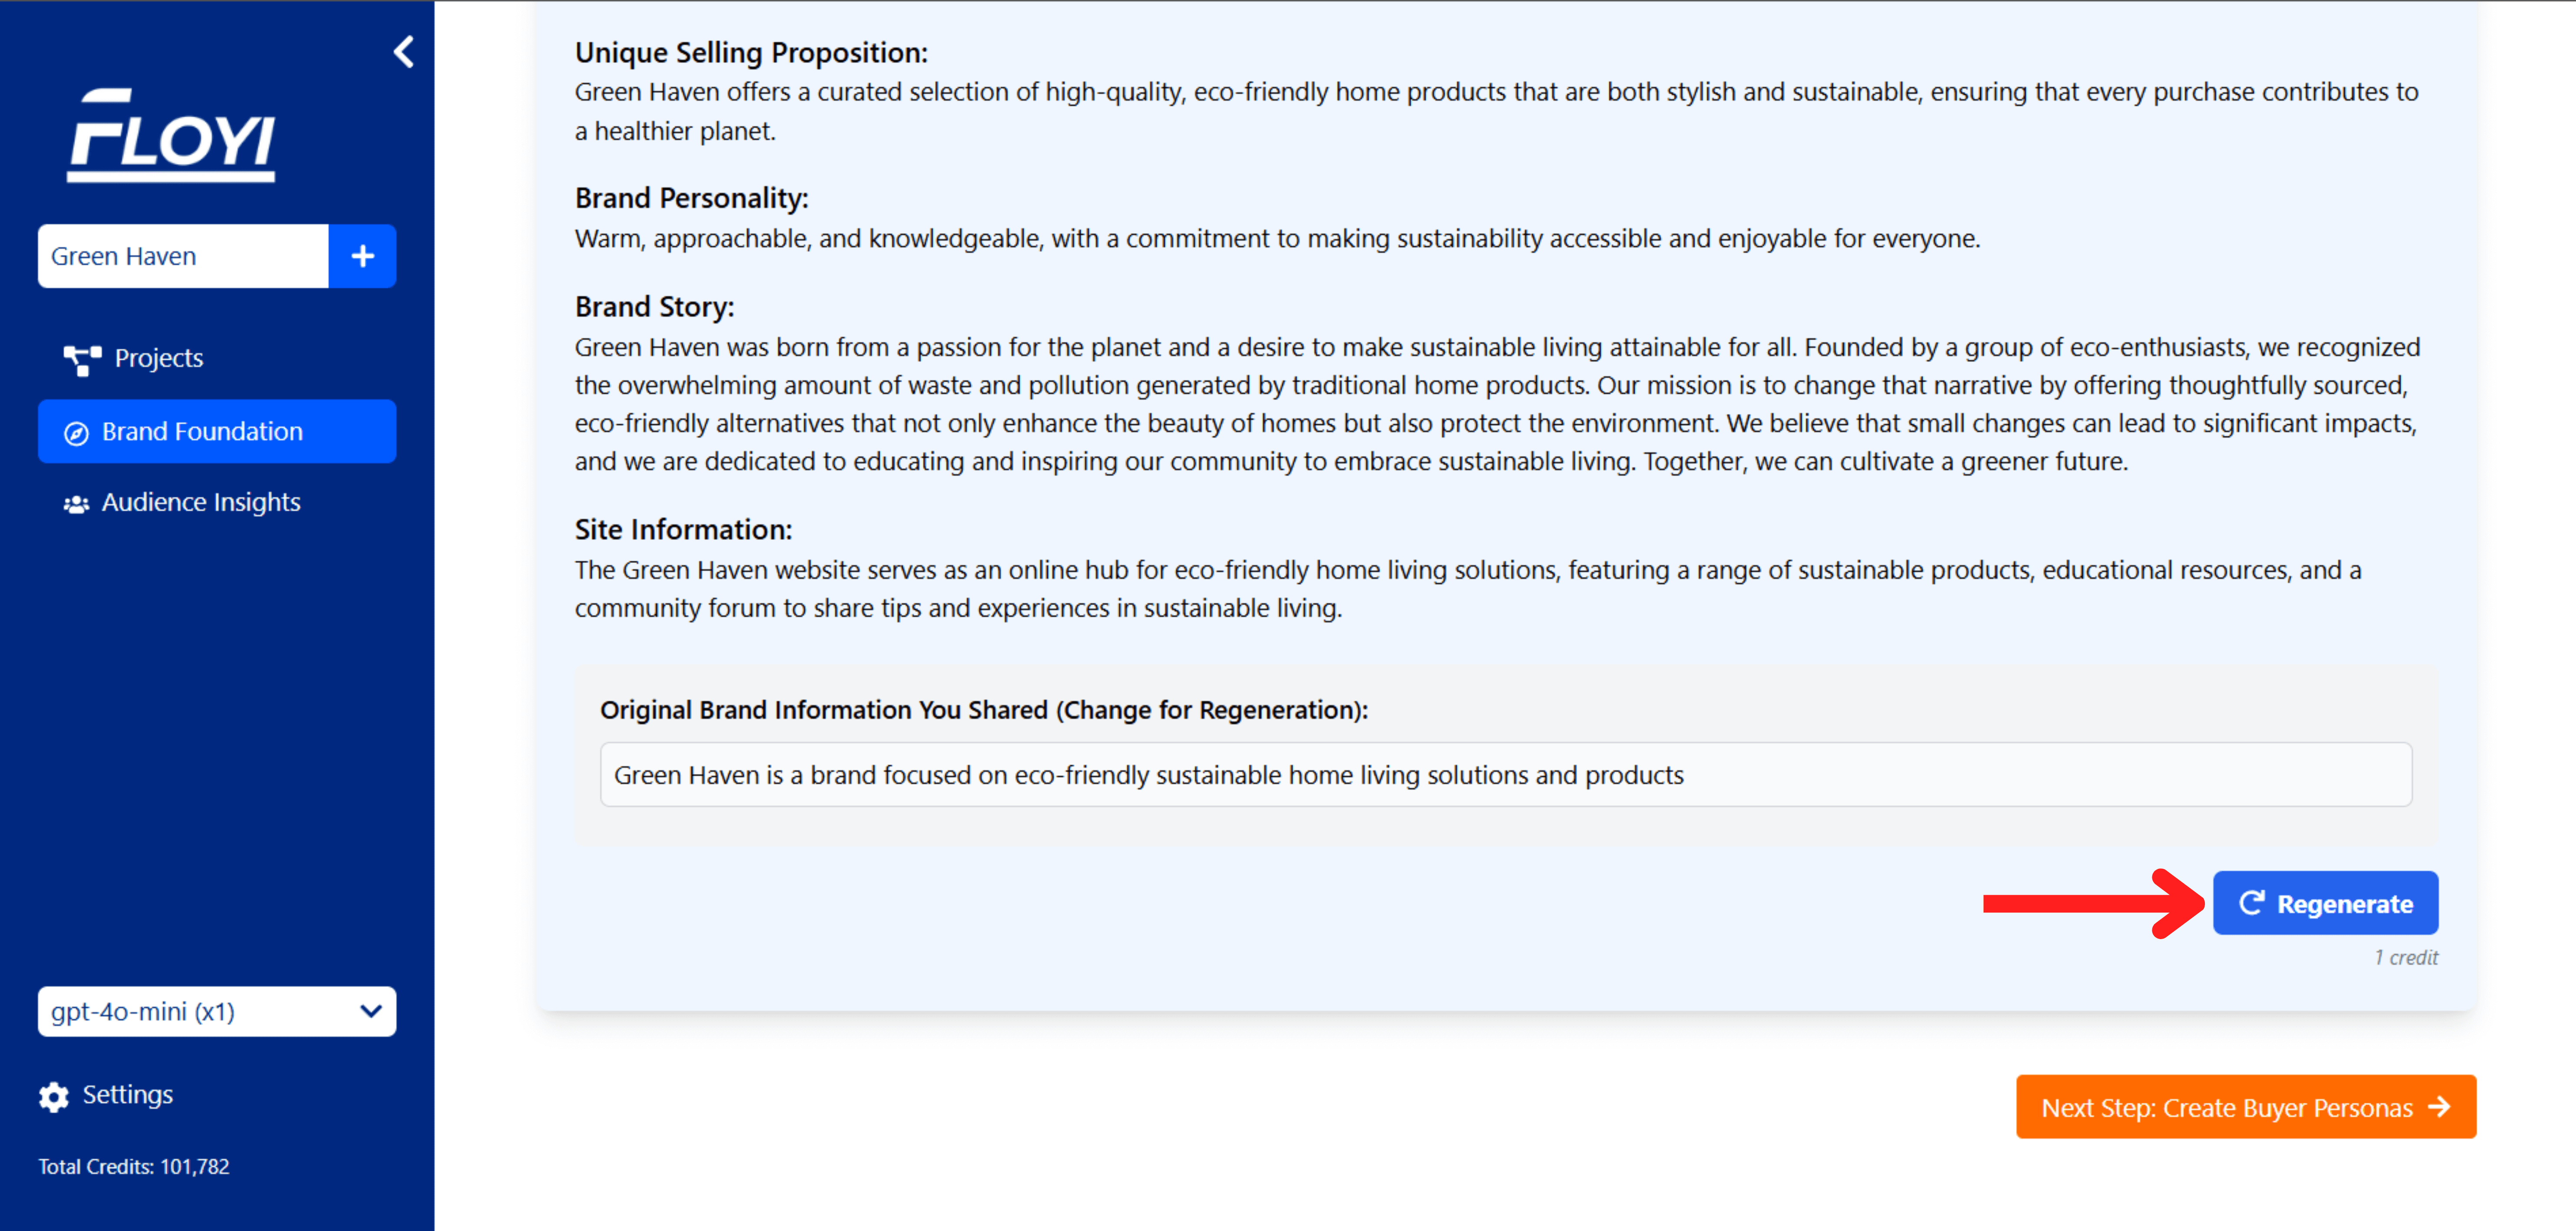Click the Regenerate button
The width and height of the screenshot is (2576, 1231).
2325,903
